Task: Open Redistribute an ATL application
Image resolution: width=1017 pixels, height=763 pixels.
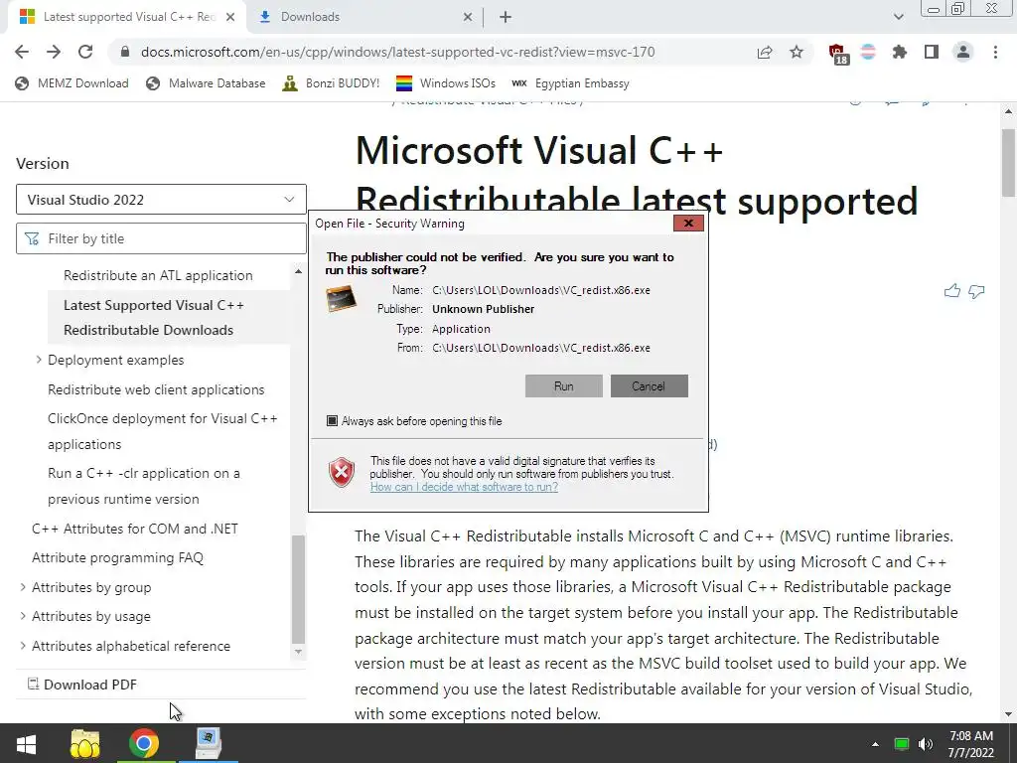Action: point(158,275)
